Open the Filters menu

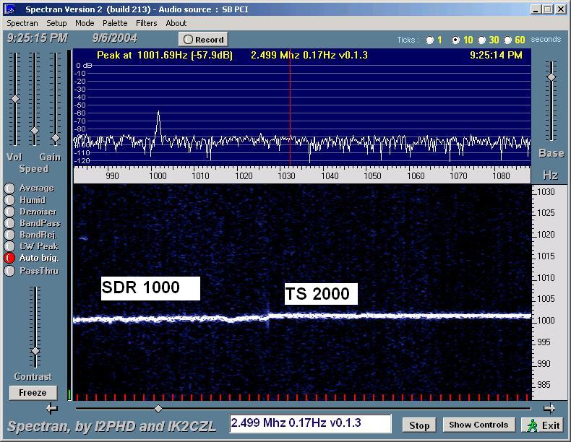click(147, 23)
